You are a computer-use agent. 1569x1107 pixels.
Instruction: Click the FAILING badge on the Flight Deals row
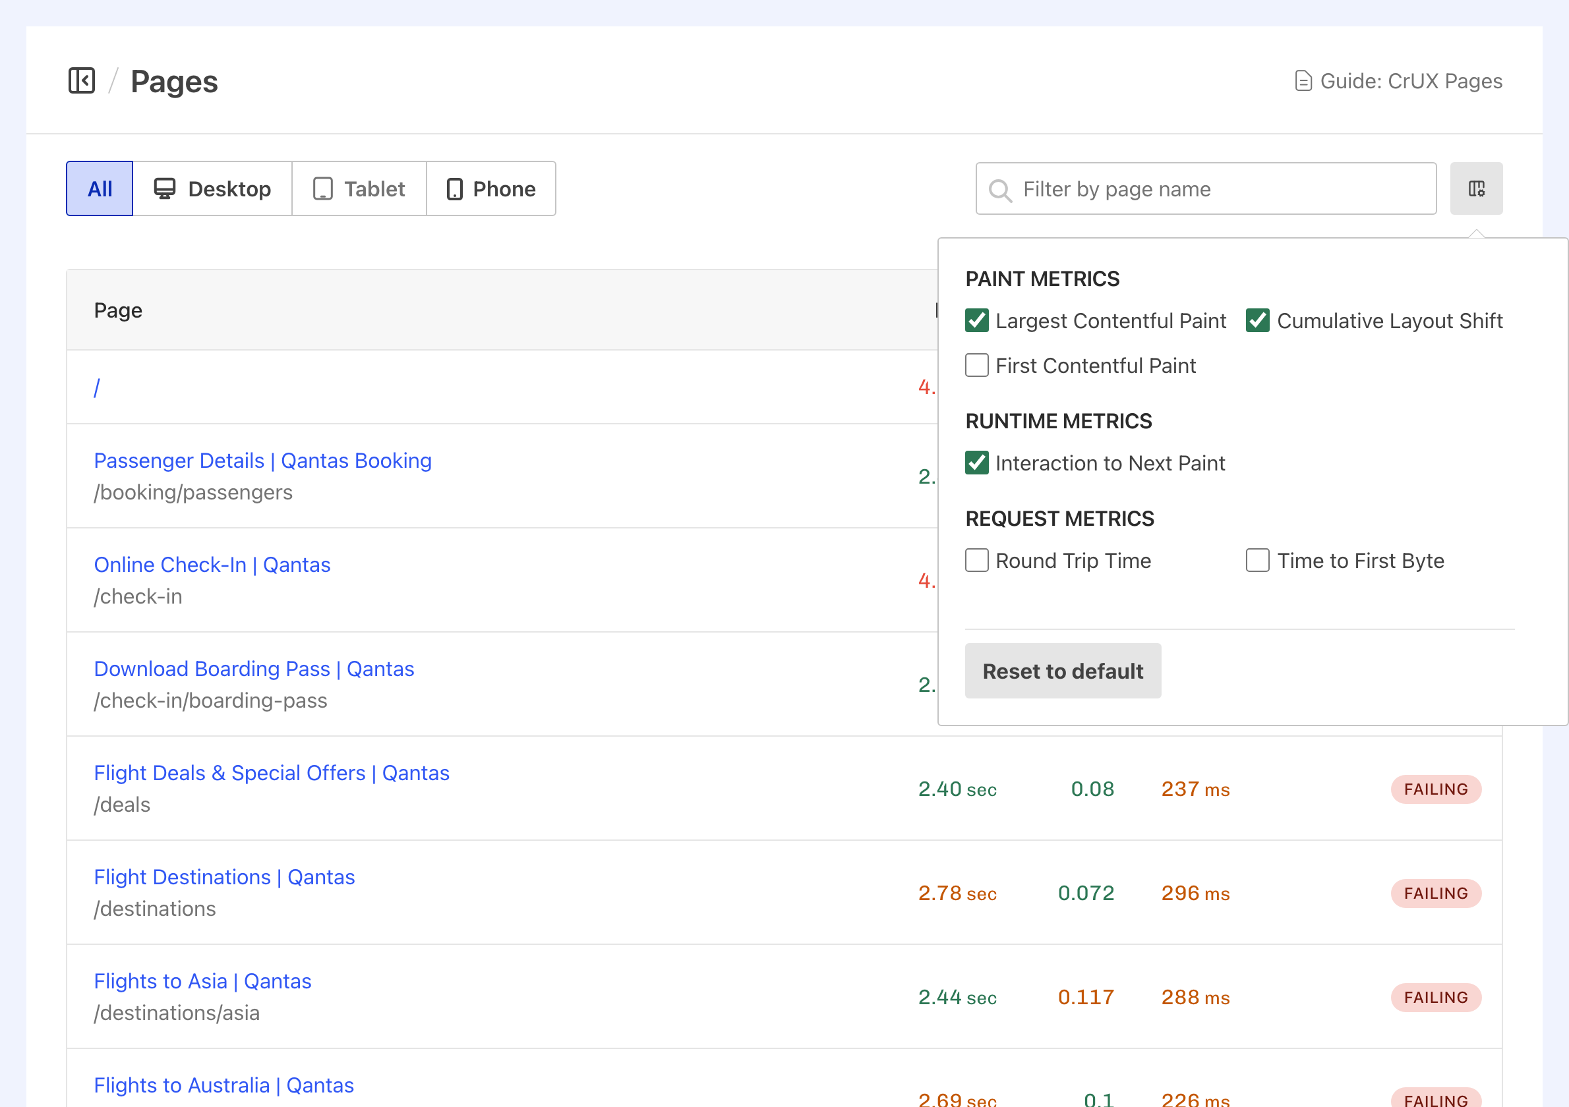click(1436, 789)
